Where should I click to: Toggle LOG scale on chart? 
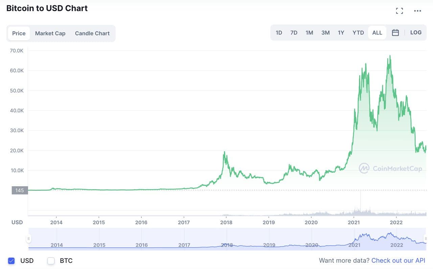point(416,32)
